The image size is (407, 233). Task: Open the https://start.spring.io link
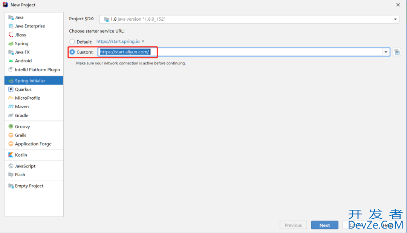[118, 41]
